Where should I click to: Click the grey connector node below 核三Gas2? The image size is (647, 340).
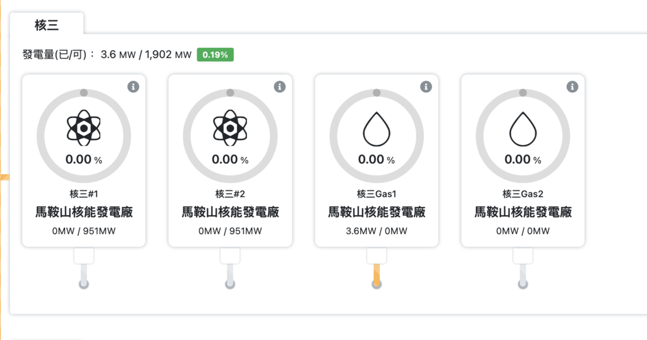pyautogui.click(x=523, y=284)
